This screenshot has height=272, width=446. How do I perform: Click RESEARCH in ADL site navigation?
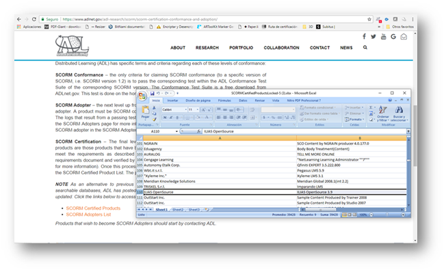207,48
